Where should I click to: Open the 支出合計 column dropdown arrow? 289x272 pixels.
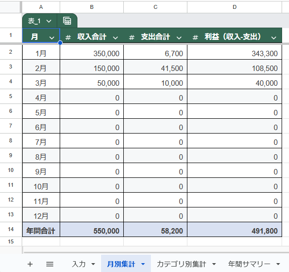pos(179,38)
